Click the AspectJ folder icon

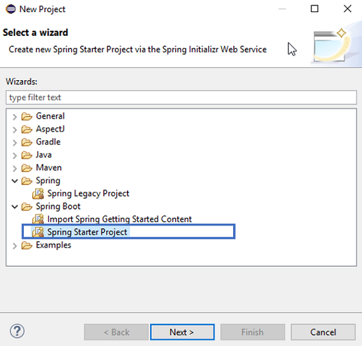coord(27,129)
